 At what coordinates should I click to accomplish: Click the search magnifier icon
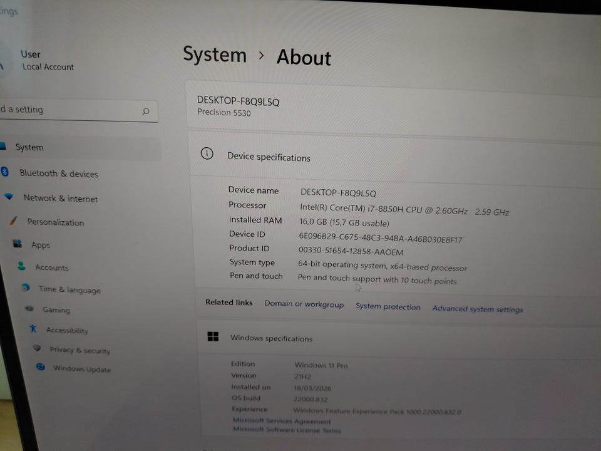coord(146,111)
